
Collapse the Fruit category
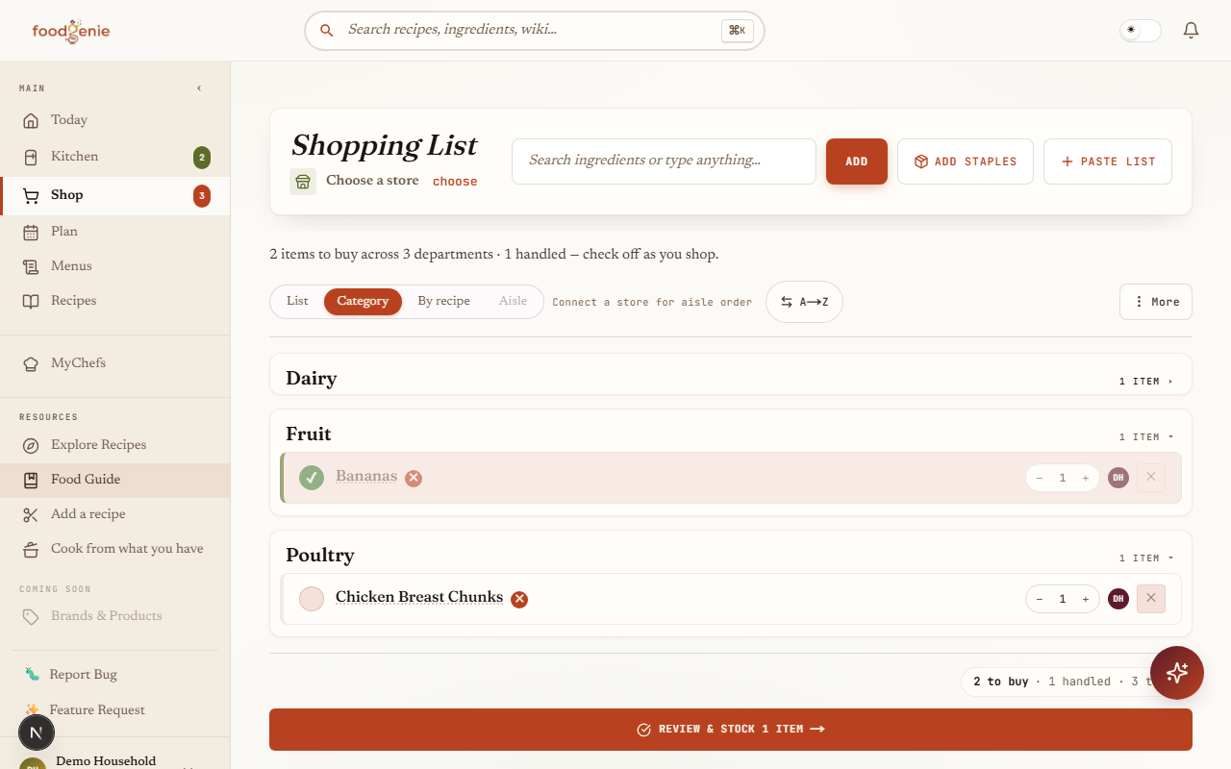coord(731,434)
